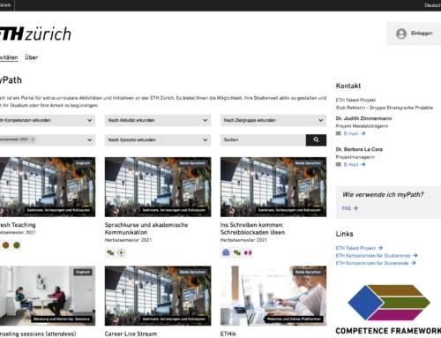Expand the Nach Zielgruppe erkunden dropdown

point(273,120)
